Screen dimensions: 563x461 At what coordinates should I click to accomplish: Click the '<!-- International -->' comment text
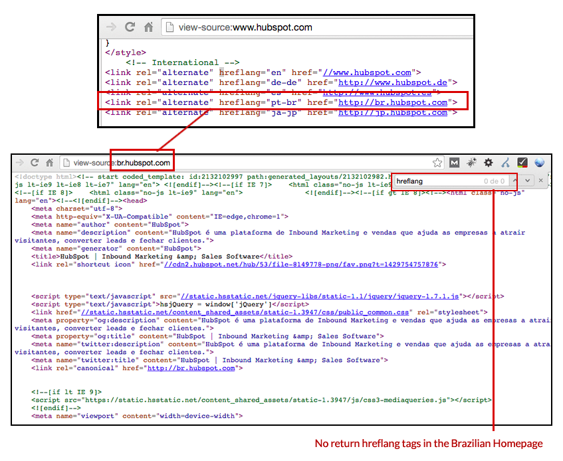pos(182,62)
